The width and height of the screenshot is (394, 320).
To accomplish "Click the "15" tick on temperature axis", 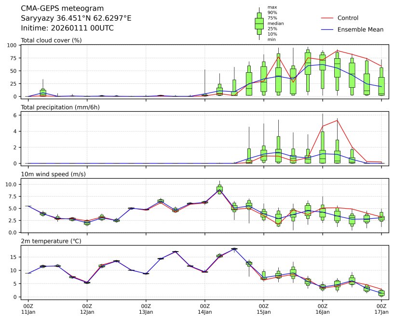I will 14,257.
